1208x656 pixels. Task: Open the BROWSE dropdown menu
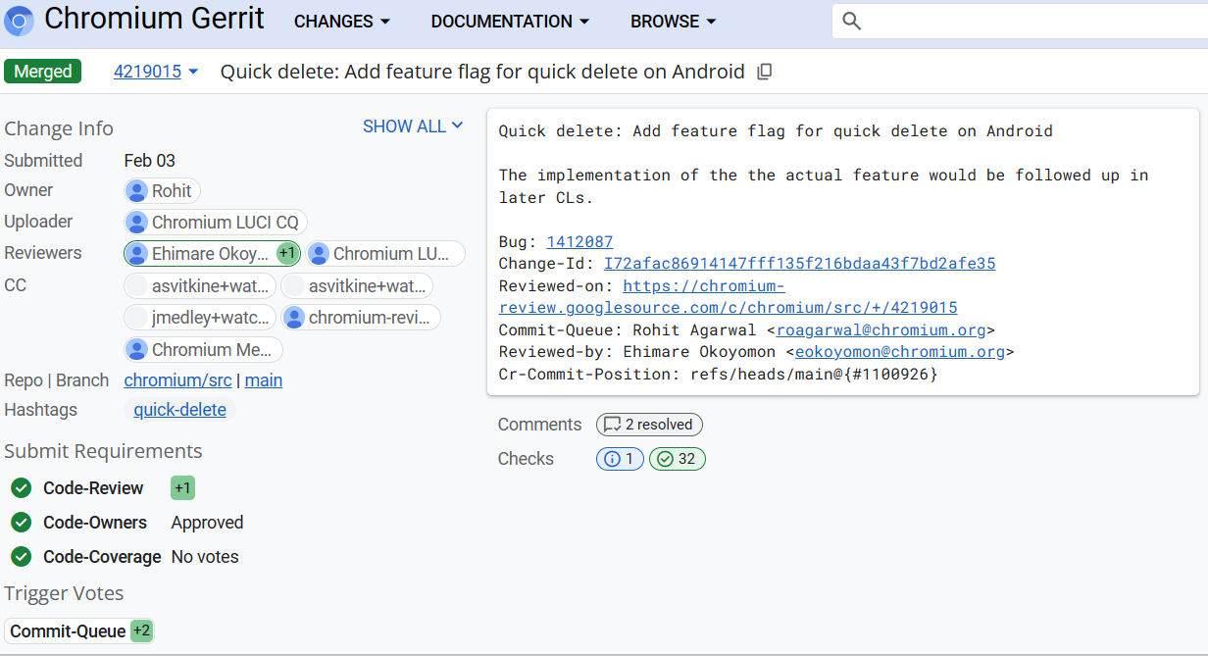pyautogui.click(x=673, y=22)
